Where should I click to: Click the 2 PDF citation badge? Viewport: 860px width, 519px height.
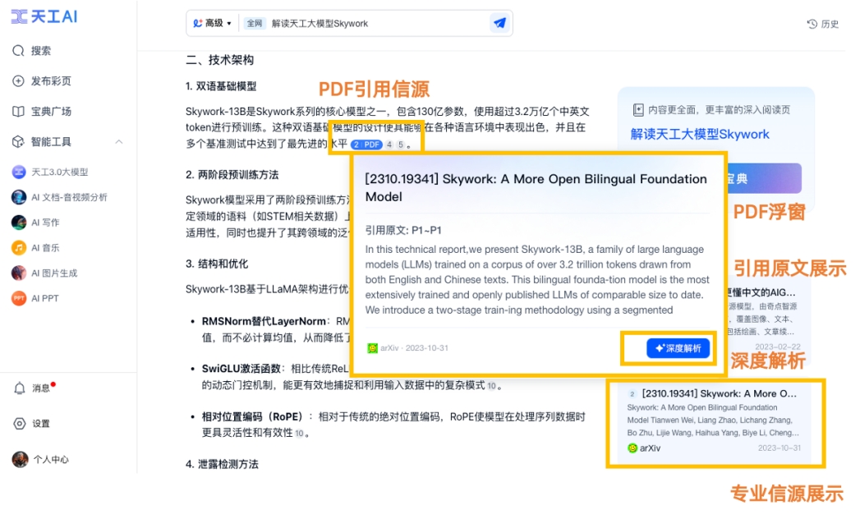366,145
